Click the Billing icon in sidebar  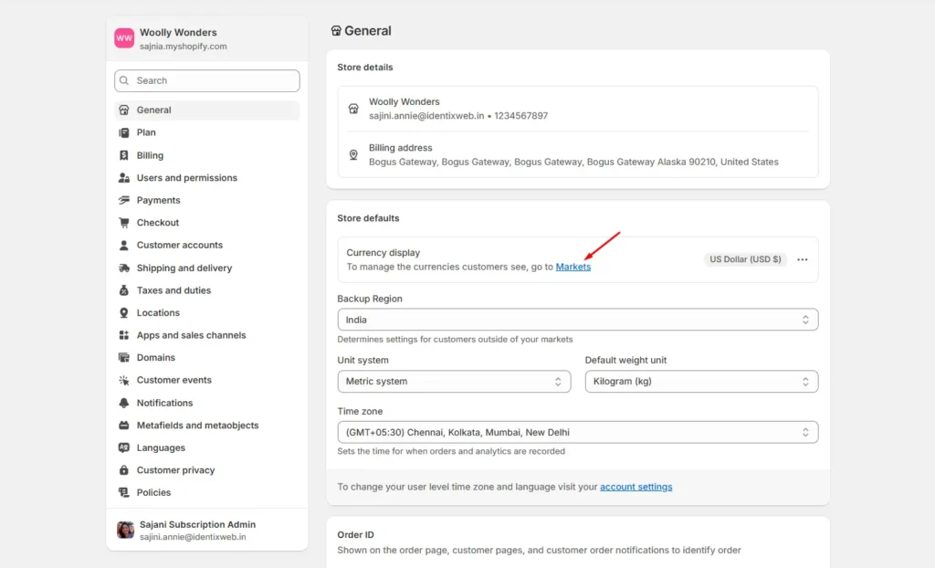(x=124, y=155)
